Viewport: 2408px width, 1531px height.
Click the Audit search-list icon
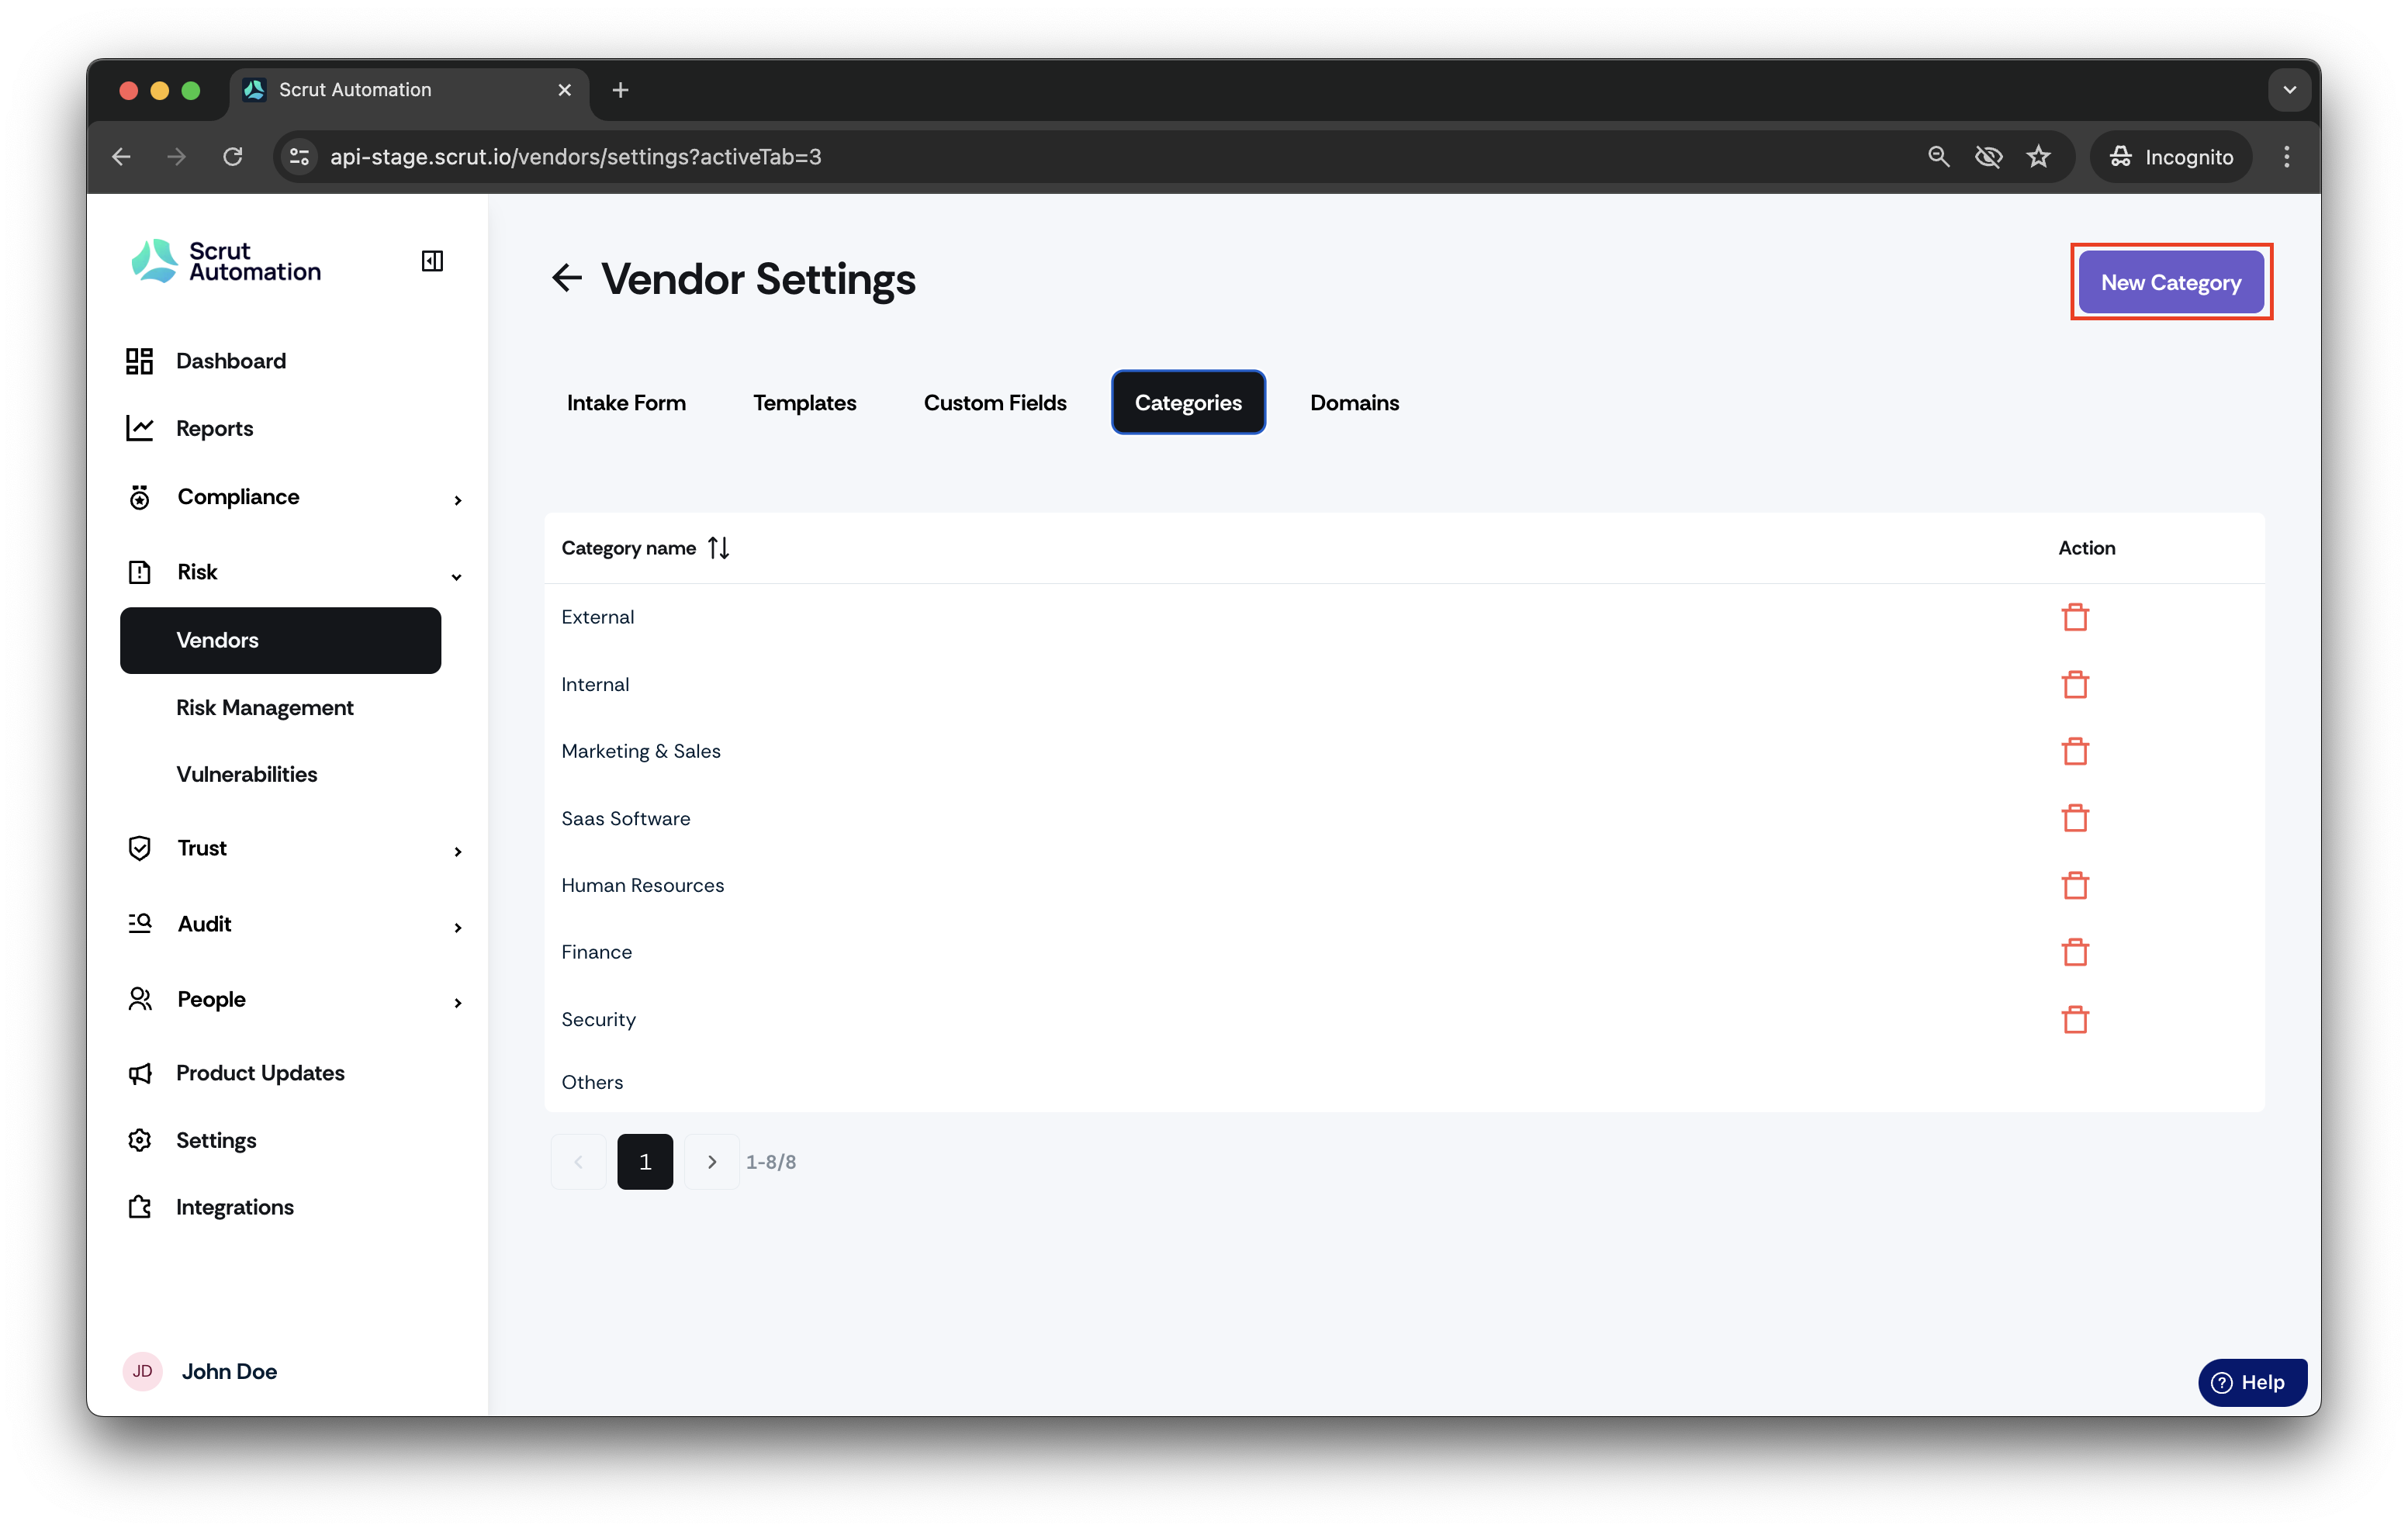[x=140, y=923]
